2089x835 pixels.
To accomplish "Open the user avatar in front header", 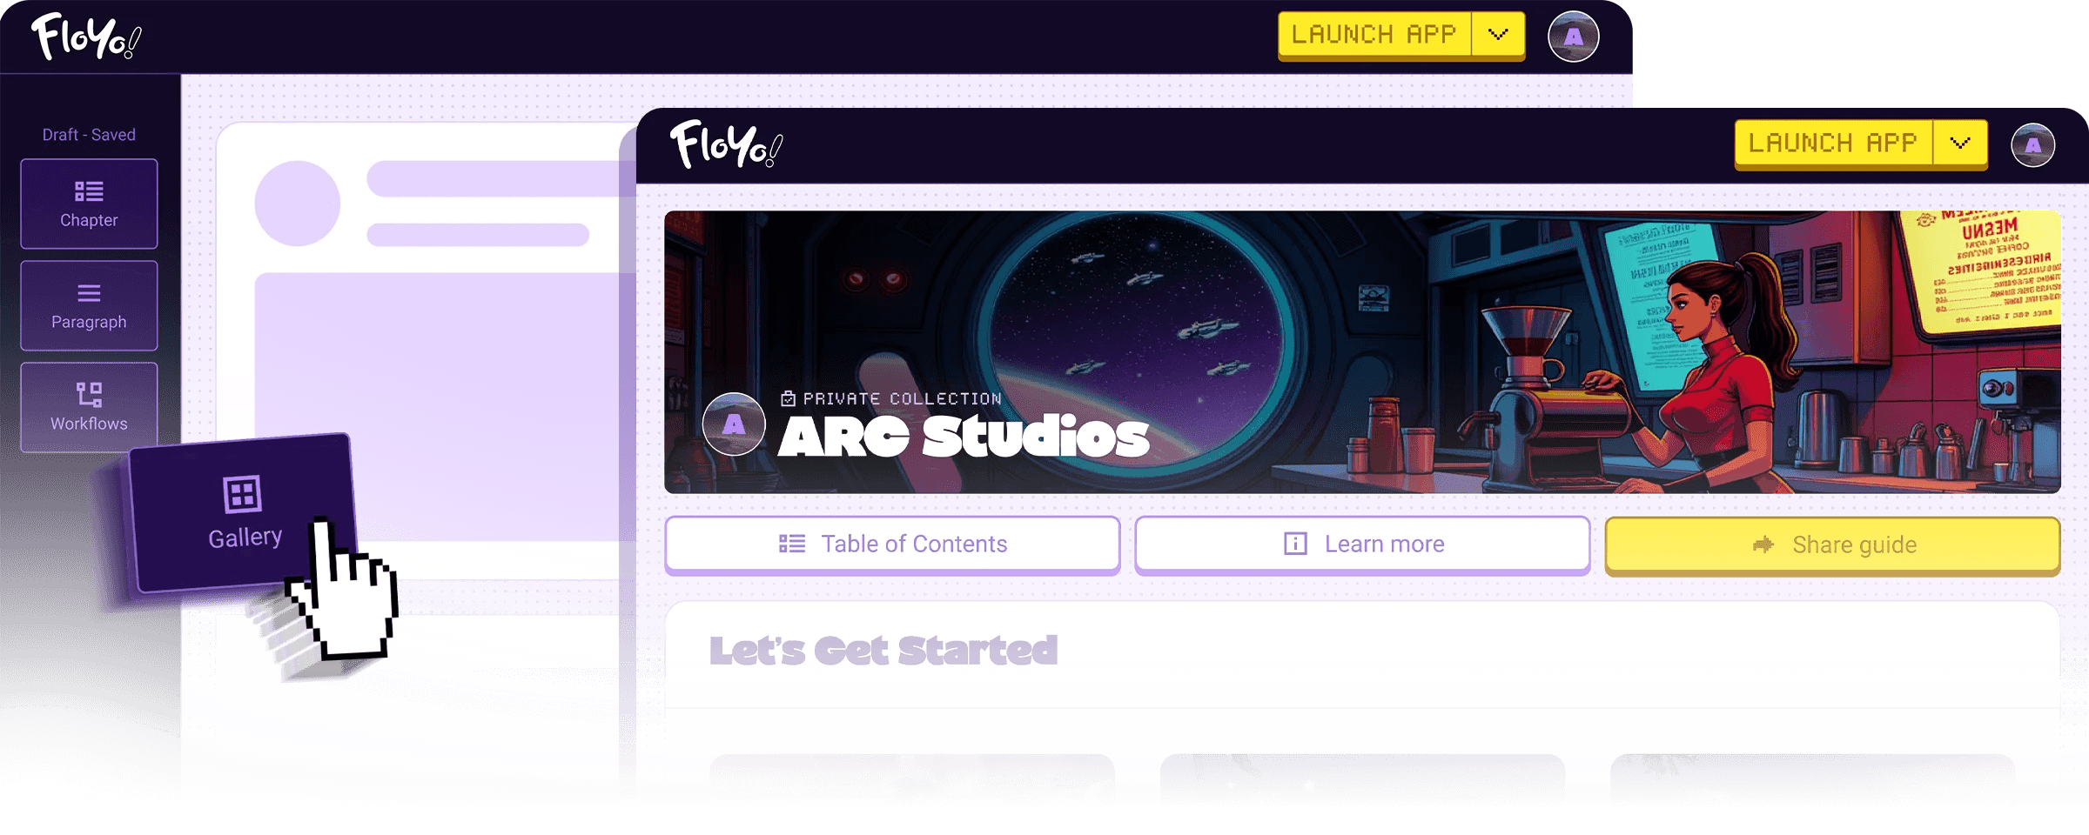I will point(2032,145).
